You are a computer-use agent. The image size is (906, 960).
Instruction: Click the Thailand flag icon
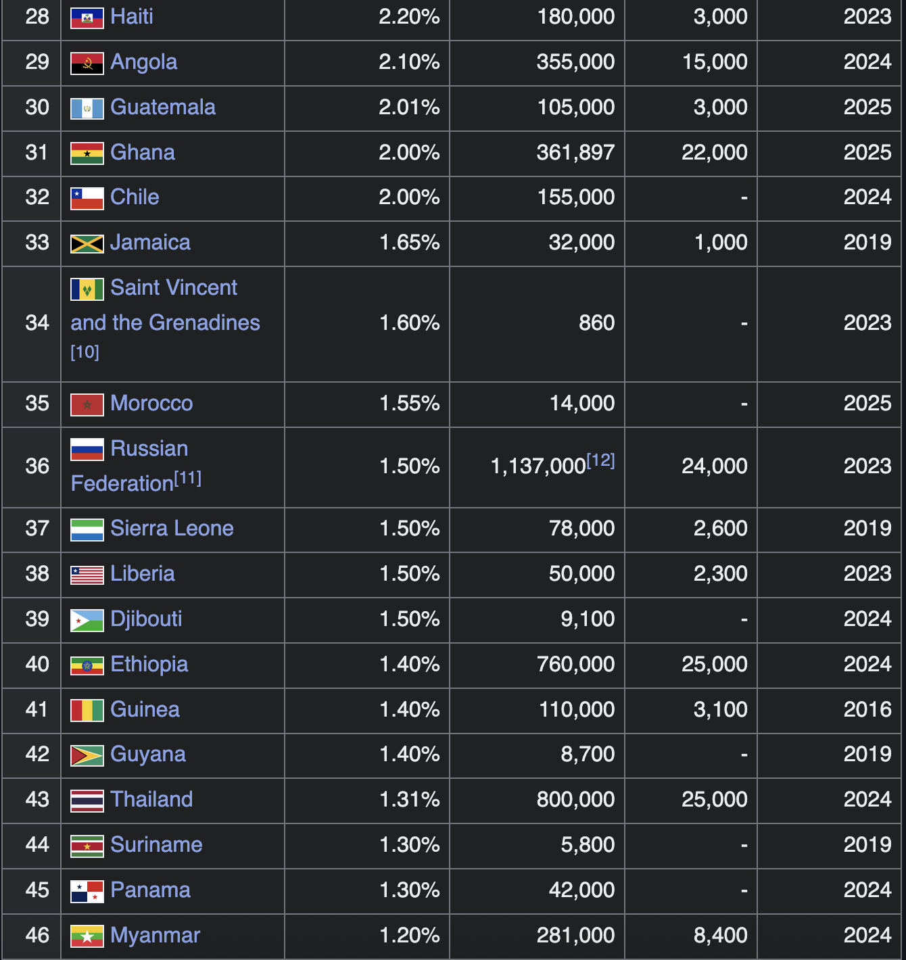pyautogui.click(x=87, y=800)
